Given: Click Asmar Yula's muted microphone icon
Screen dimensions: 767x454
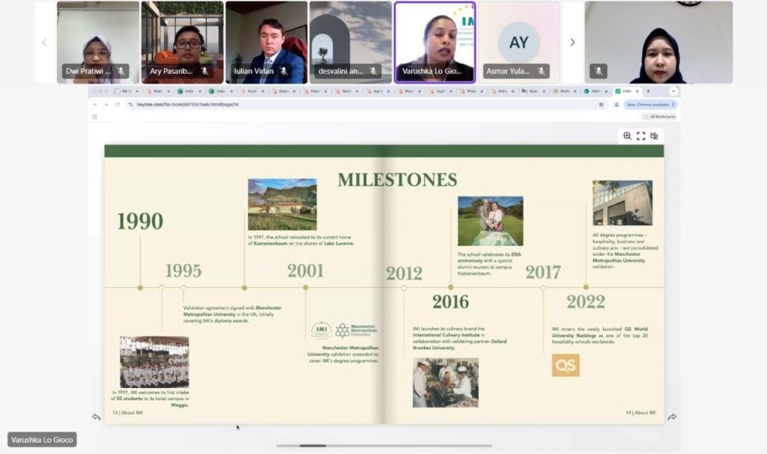Looking at the screenshot, I should [x=541, y=71].
